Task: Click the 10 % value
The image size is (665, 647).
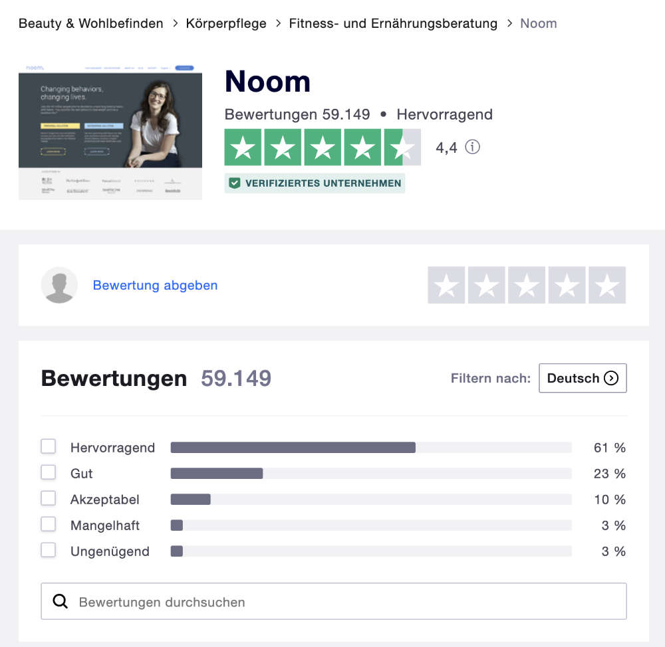Action: point(610,499)
